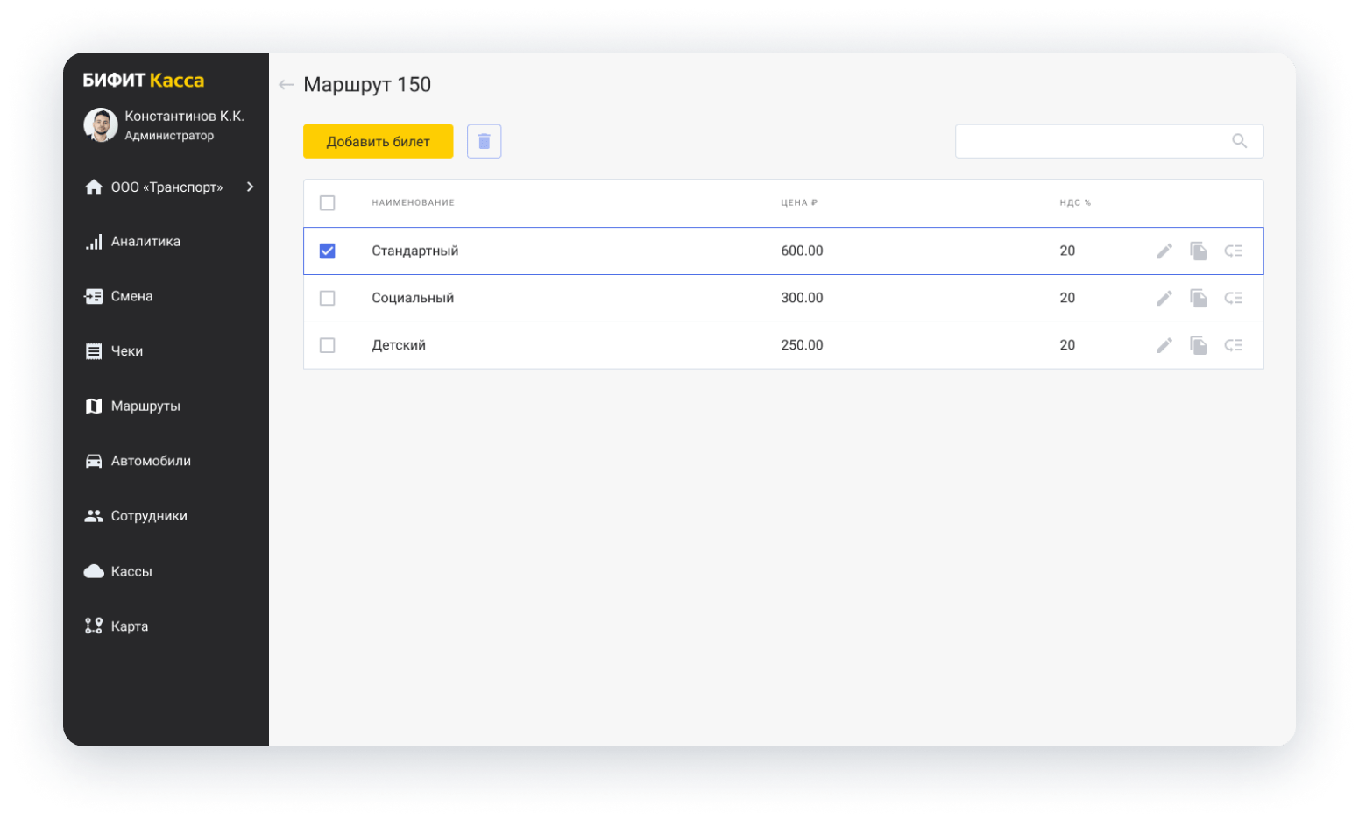Check the Детский ticket checkbox

tap(327, 346)
